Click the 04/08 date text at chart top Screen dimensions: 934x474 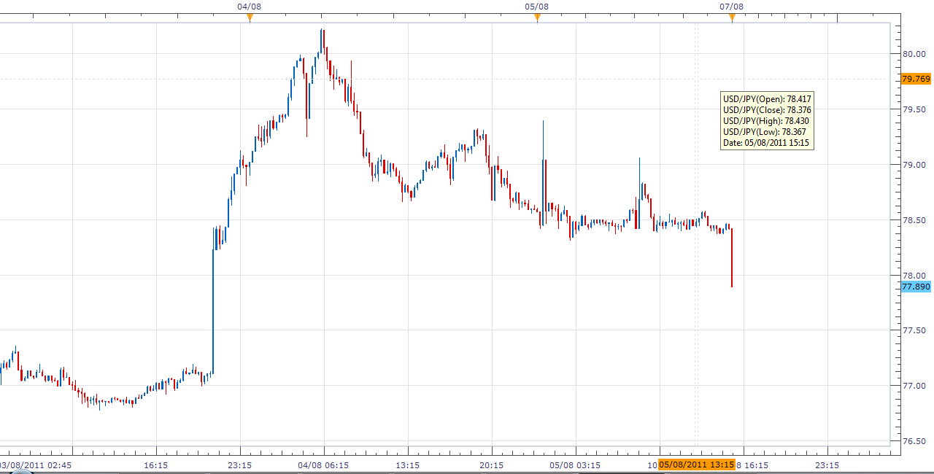click(x=250, y=7)
